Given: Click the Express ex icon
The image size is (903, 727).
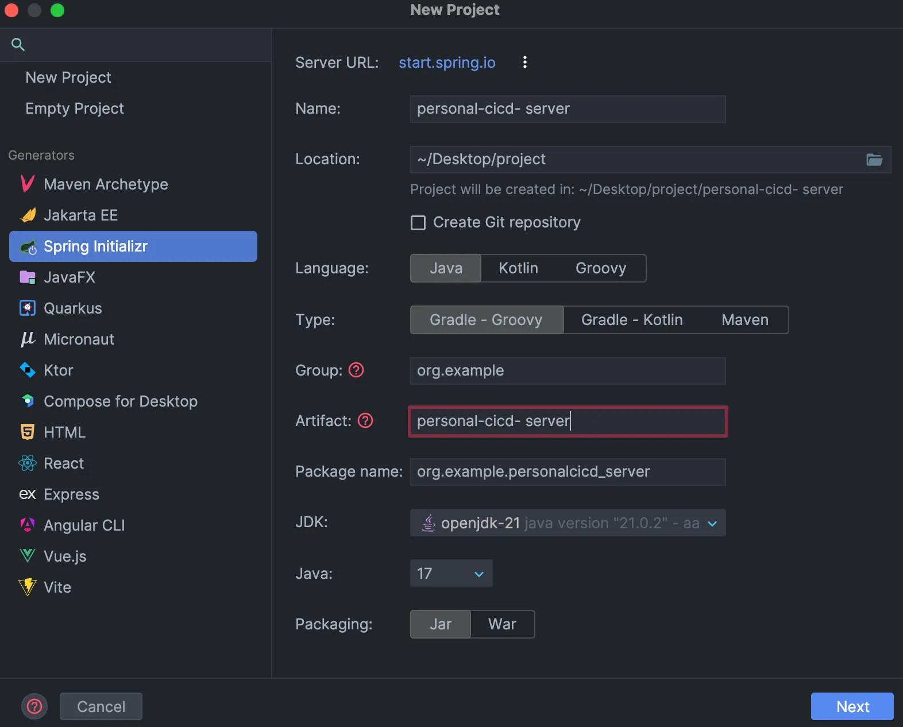Looking at the screenshot, I should coord(28,494).
